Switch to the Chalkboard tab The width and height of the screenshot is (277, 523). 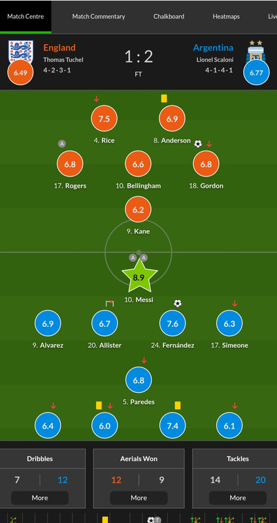(x=169, y=16)
